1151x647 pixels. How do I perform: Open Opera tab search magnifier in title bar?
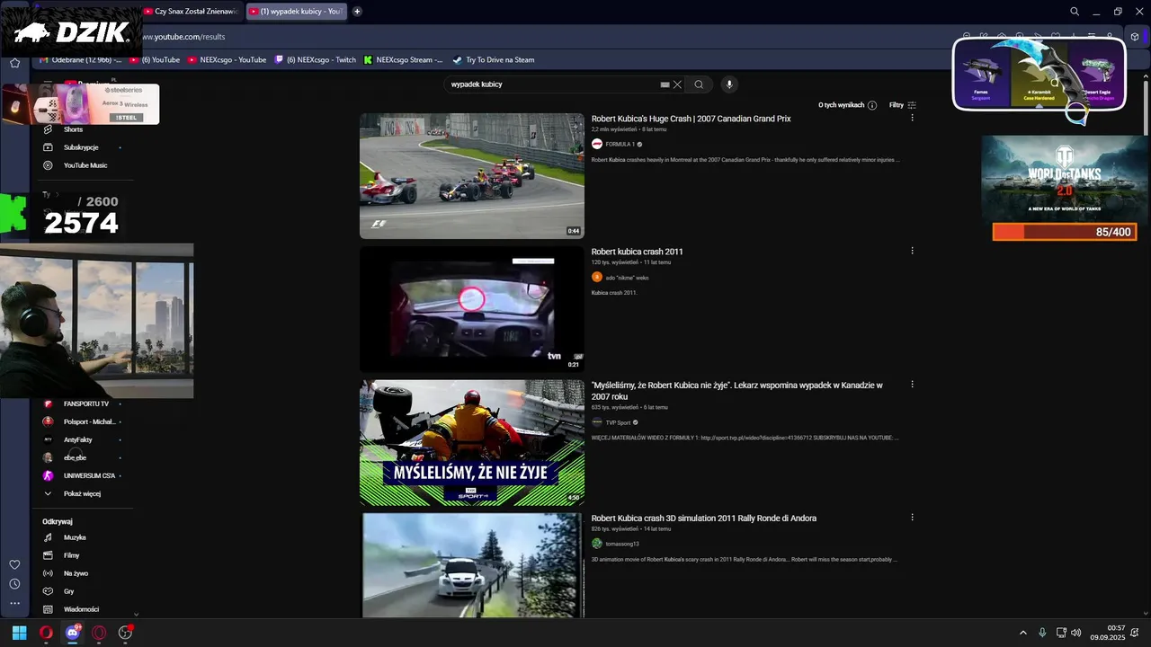1075,11
